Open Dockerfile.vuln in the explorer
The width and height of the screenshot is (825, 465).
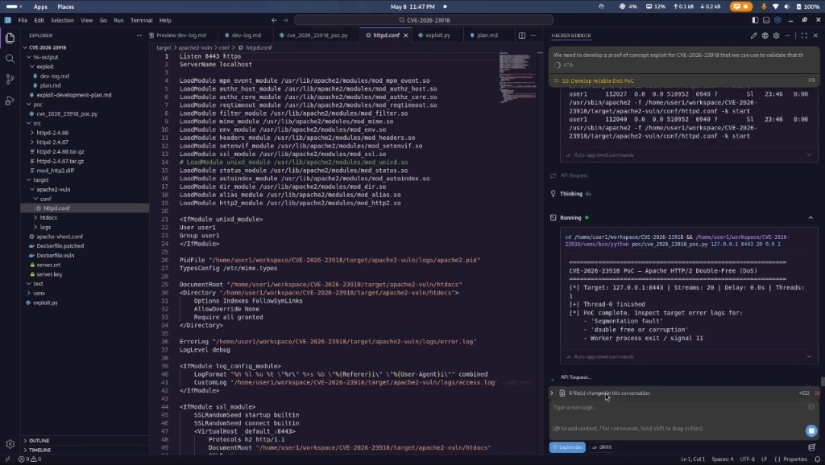56,255
